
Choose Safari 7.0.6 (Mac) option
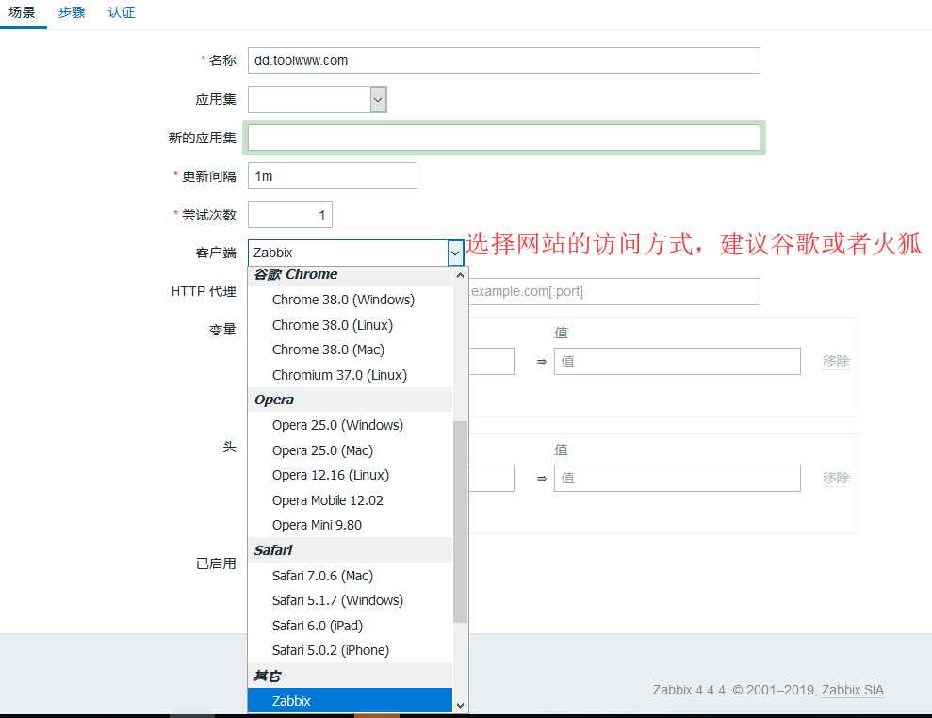[350, 576]
